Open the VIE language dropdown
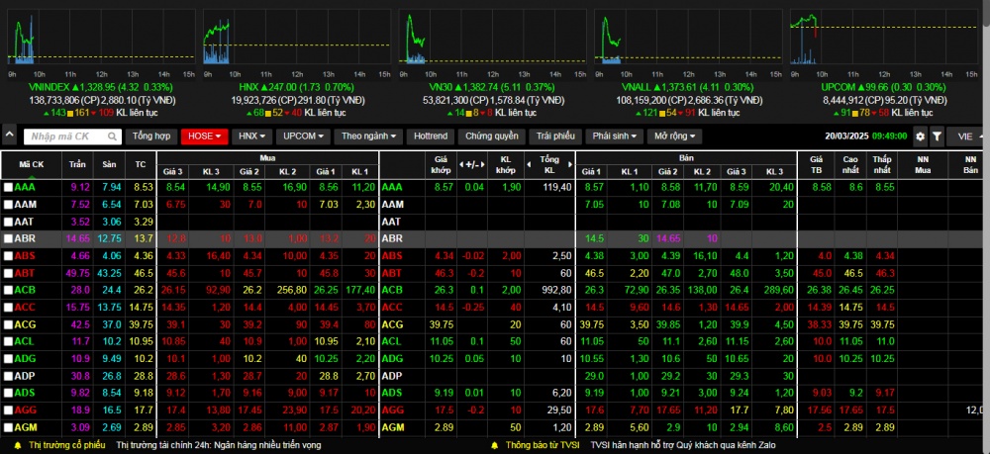 pyautogui.click(x=966, y=136)
